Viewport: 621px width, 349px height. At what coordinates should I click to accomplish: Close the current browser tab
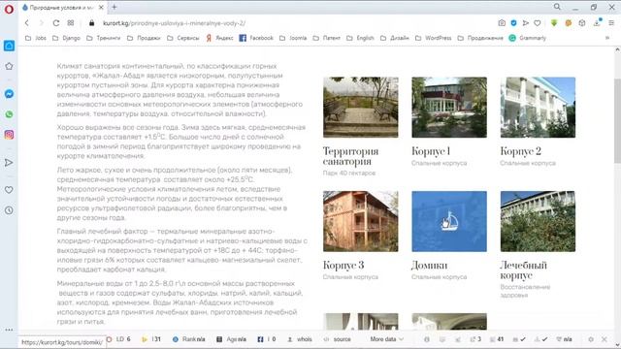(101, 7)
